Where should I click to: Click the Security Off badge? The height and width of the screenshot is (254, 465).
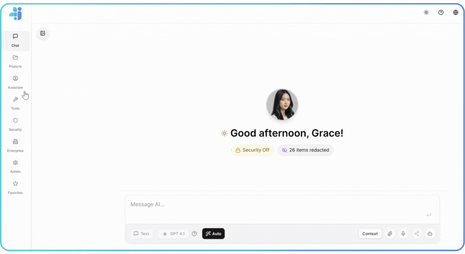[x=252, y=150]
